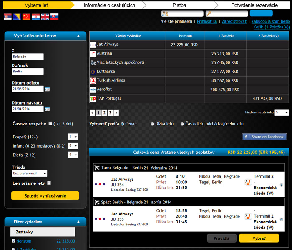Click the Turkish Airlines logo
The image size is (292, 250).
tap(93, 81)
